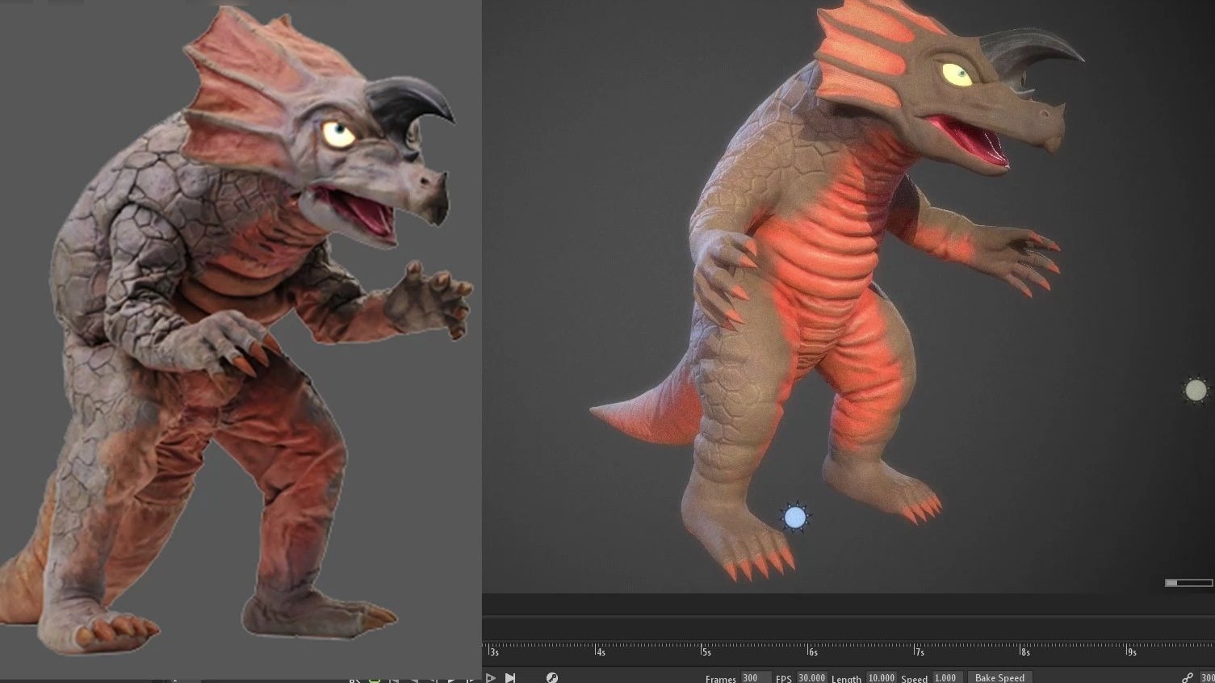The image size is (1215, 683).
Task: Select the blue light gizmo near the foot
Action: 795,517
